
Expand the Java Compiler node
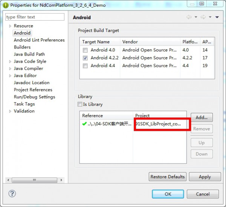pyautogui.click(x=10, y=69)
